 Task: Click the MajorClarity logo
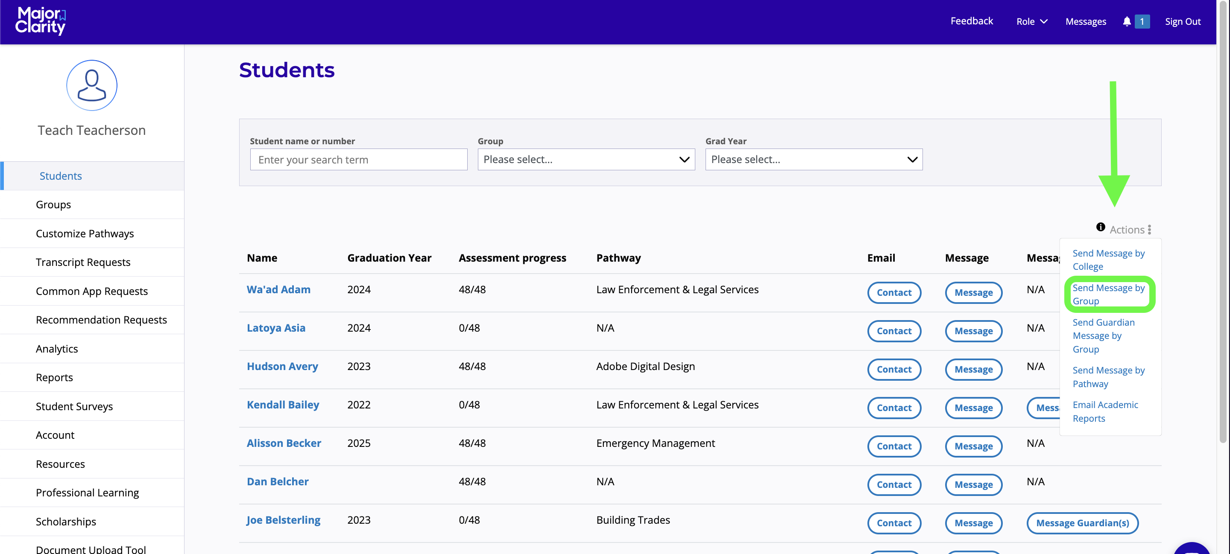coord(41,21)
